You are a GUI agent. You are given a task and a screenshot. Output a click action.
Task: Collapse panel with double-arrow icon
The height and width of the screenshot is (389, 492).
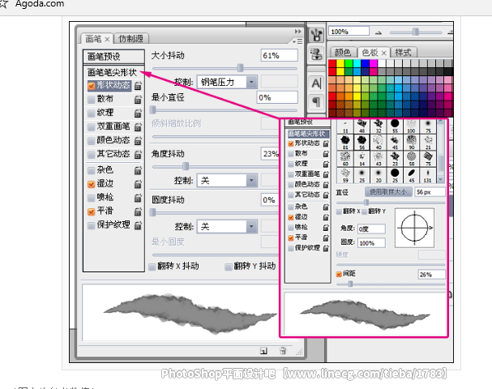pyautogui.click(x=297, y=32)
